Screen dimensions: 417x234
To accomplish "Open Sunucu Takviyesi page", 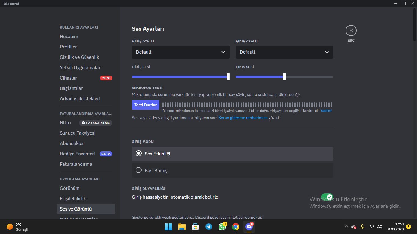I will (x=86, y=133).
